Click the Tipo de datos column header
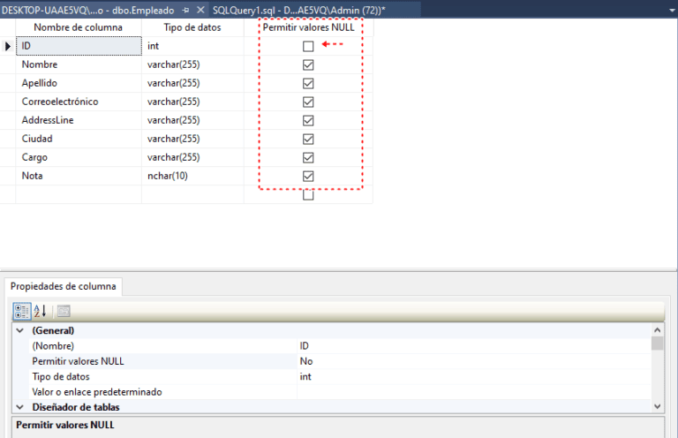This screenshot has width=678, height=438. 192,27
